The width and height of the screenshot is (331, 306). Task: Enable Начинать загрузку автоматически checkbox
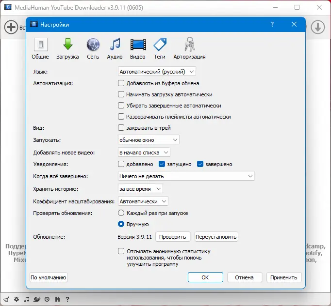(x=121, y=94)
